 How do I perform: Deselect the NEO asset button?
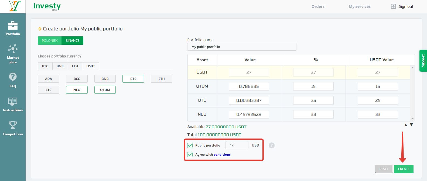point(77,90)
